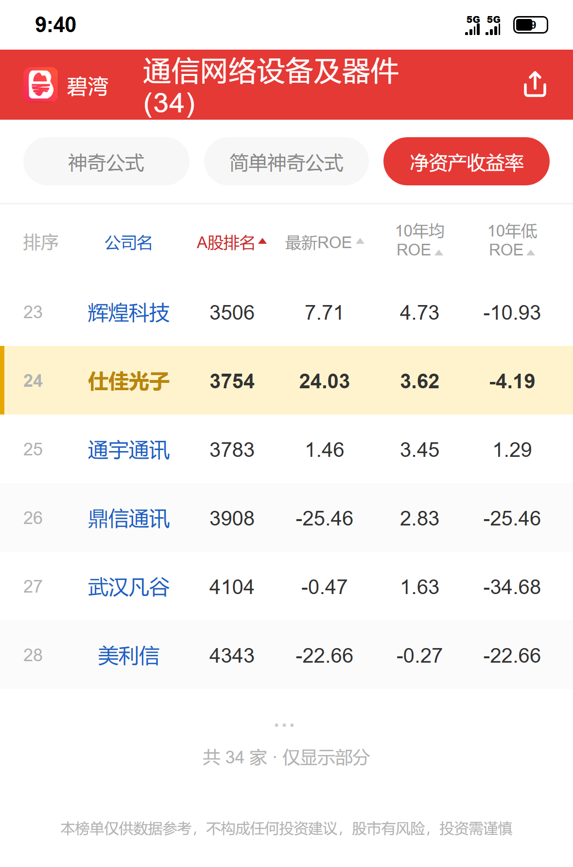
Task: Tap 10-year low ROE -4.19
Action: pos(512,381)
